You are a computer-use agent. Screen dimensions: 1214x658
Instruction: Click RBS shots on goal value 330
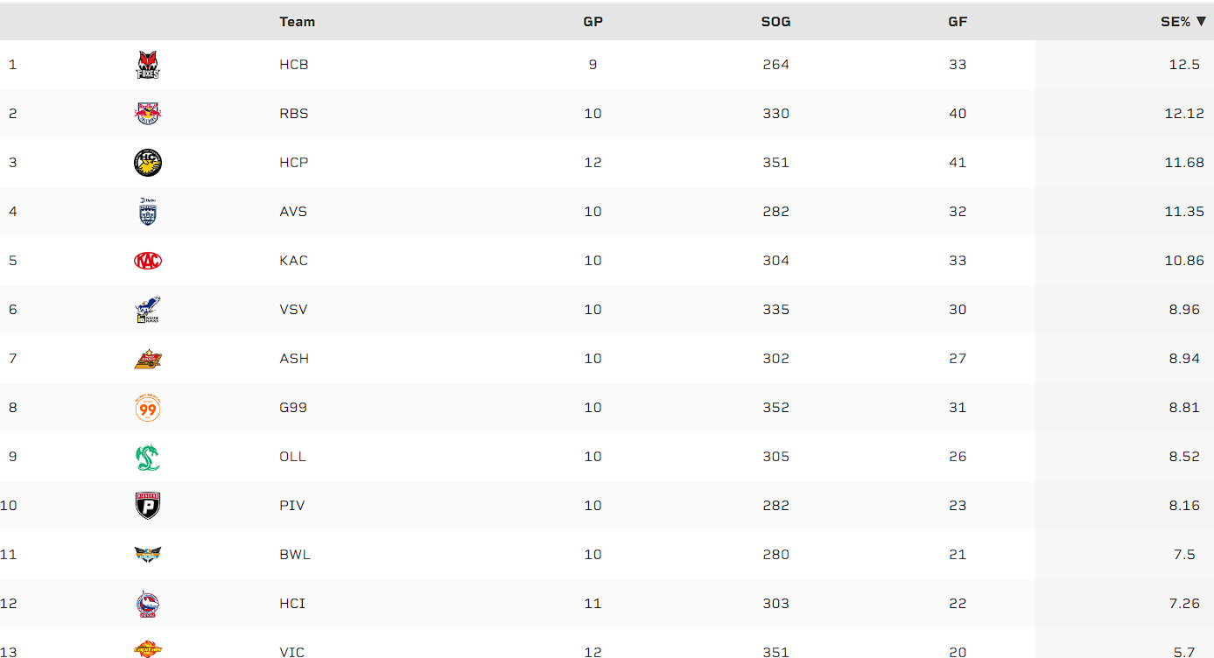(775, 114)
